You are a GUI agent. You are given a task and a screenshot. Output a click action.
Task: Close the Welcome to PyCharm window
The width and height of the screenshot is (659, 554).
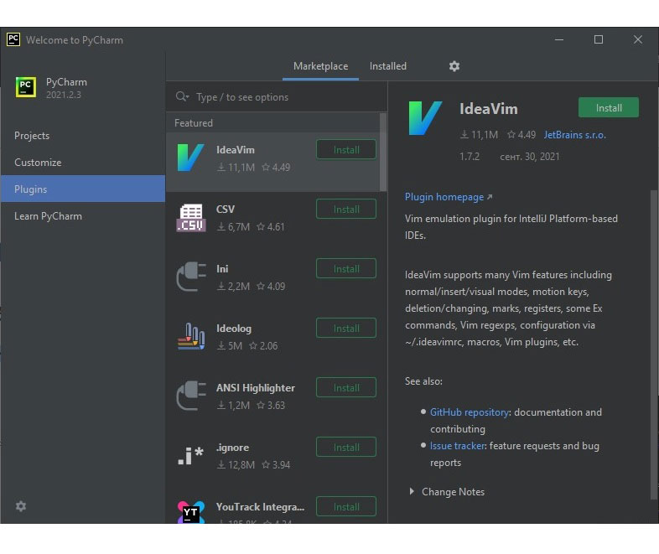tap(637, 39)
